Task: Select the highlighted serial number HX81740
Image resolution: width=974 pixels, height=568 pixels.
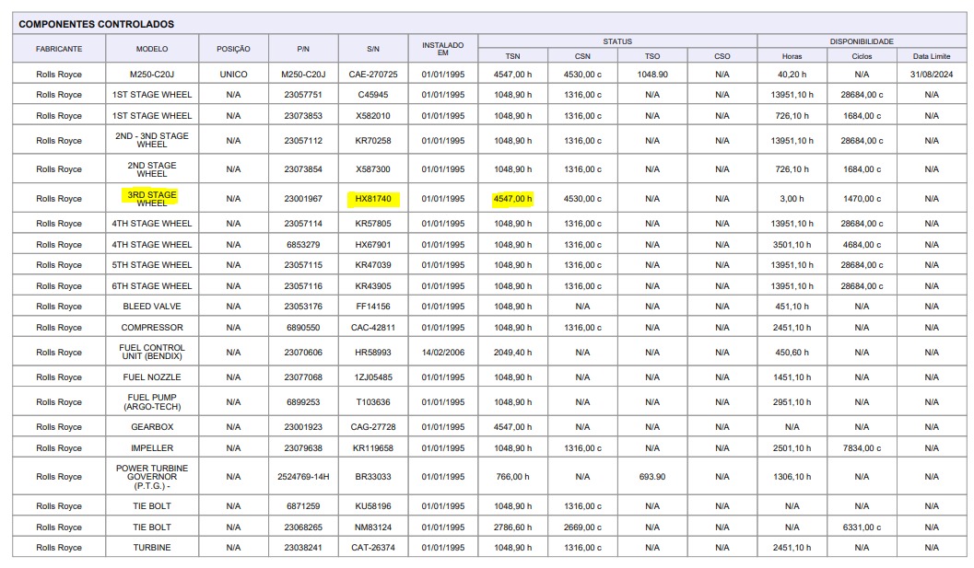Action: click(x=373, y=199)
